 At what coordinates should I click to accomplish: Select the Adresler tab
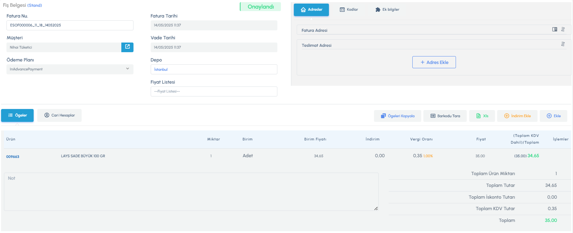tap(311, 10)
